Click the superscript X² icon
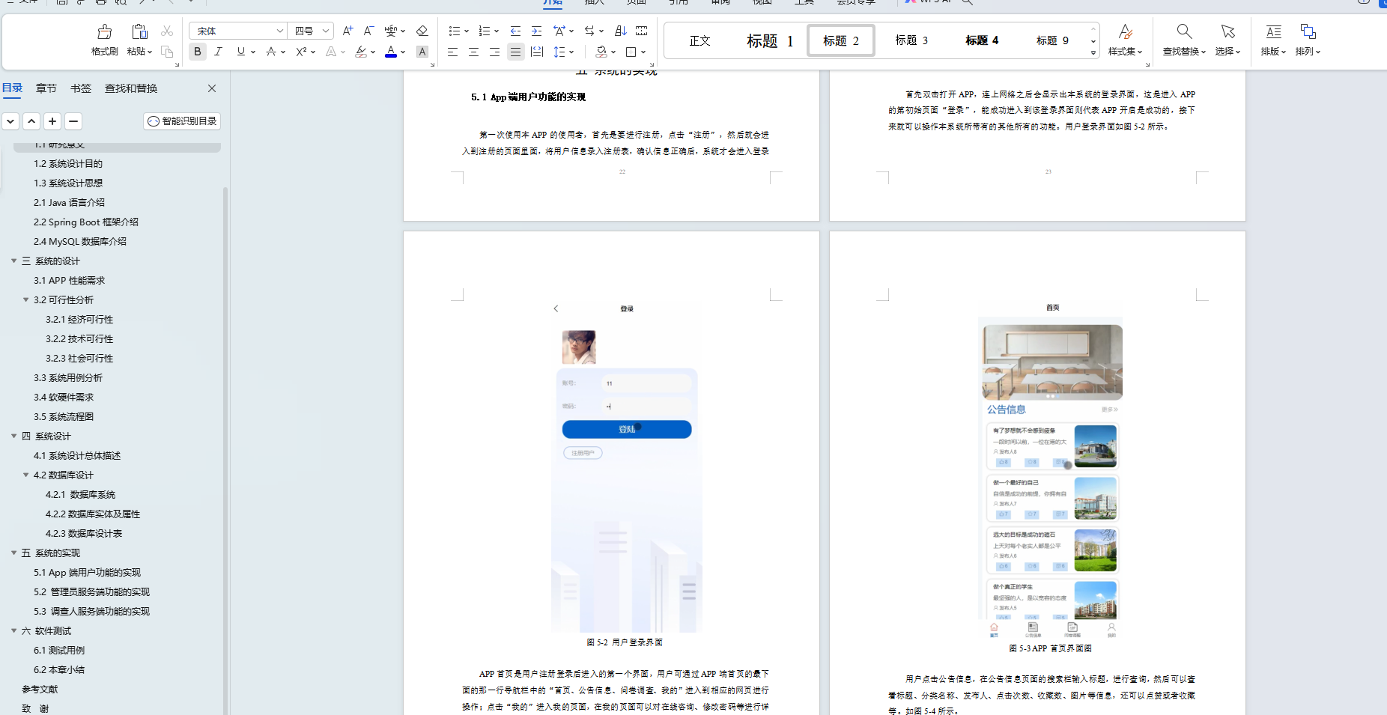 (301, 52)
